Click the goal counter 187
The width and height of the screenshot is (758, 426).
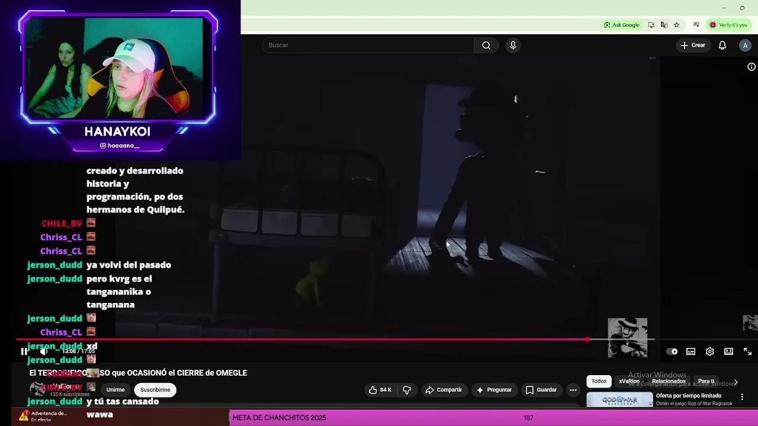[528, 418]
